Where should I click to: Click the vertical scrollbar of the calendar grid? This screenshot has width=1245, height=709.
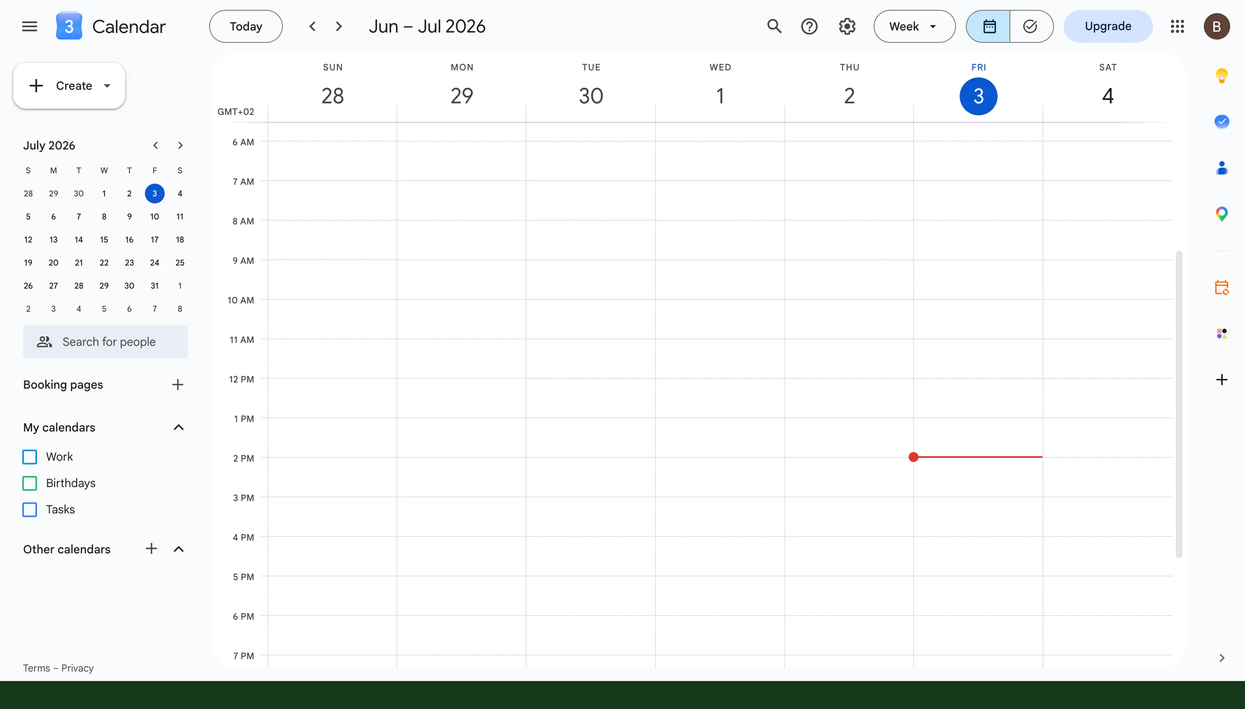point(1179,404)
